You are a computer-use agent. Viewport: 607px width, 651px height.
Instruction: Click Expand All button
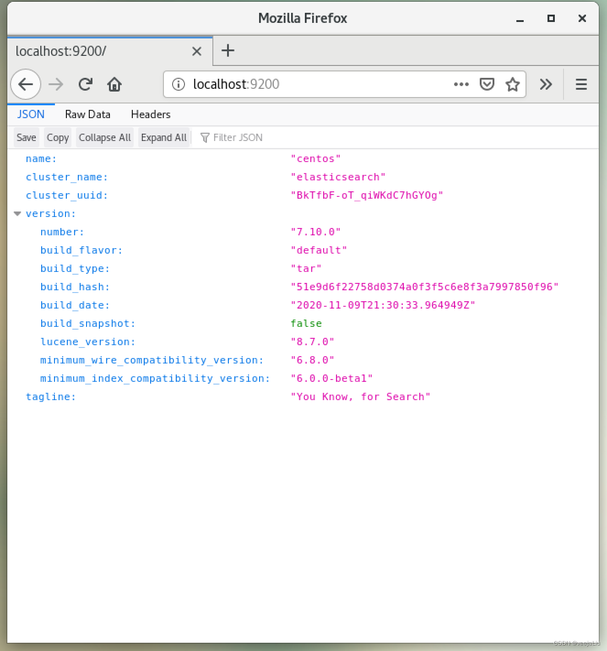click(x=164, y=137)
